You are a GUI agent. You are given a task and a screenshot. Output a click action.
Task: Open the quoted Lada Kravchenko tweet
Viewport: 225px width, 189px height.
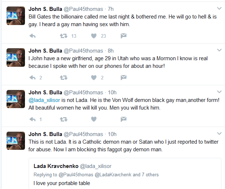click(125, 173)
